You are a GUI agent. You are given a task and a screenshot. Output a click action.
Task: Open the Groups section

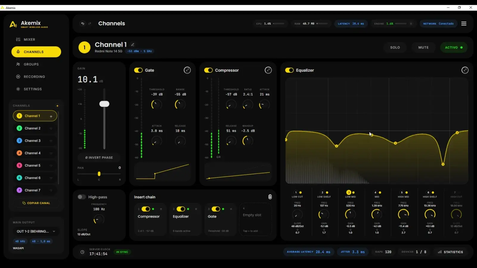pos(36,64)
